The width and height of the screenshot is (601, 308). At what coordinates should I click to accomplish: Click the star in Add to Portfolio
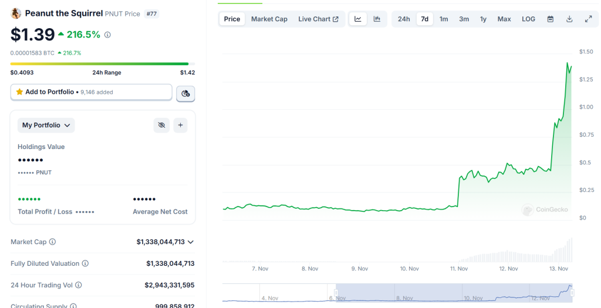(x=19, y=92)
